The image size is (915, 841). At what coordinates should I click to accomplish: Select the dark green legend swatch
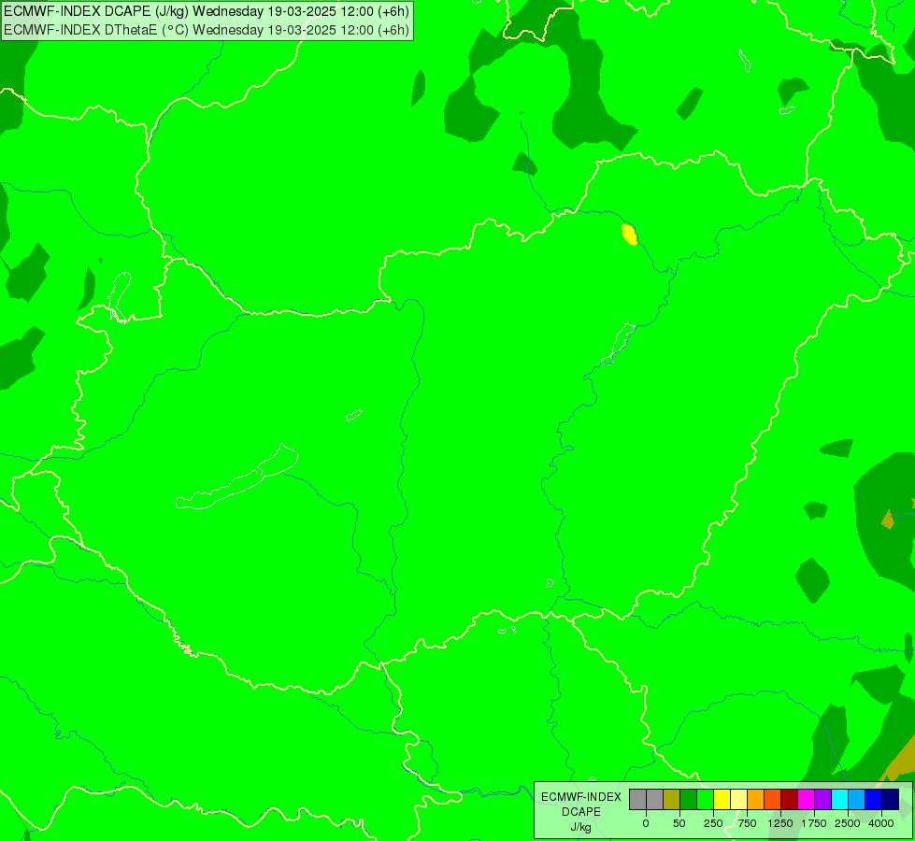[689, 799]
